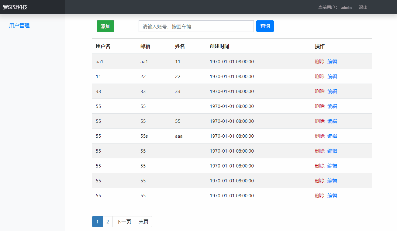The width and height of the screenshot is (397, 231).
Task: Click the blue 查询 search button
Action: (265, 26)
